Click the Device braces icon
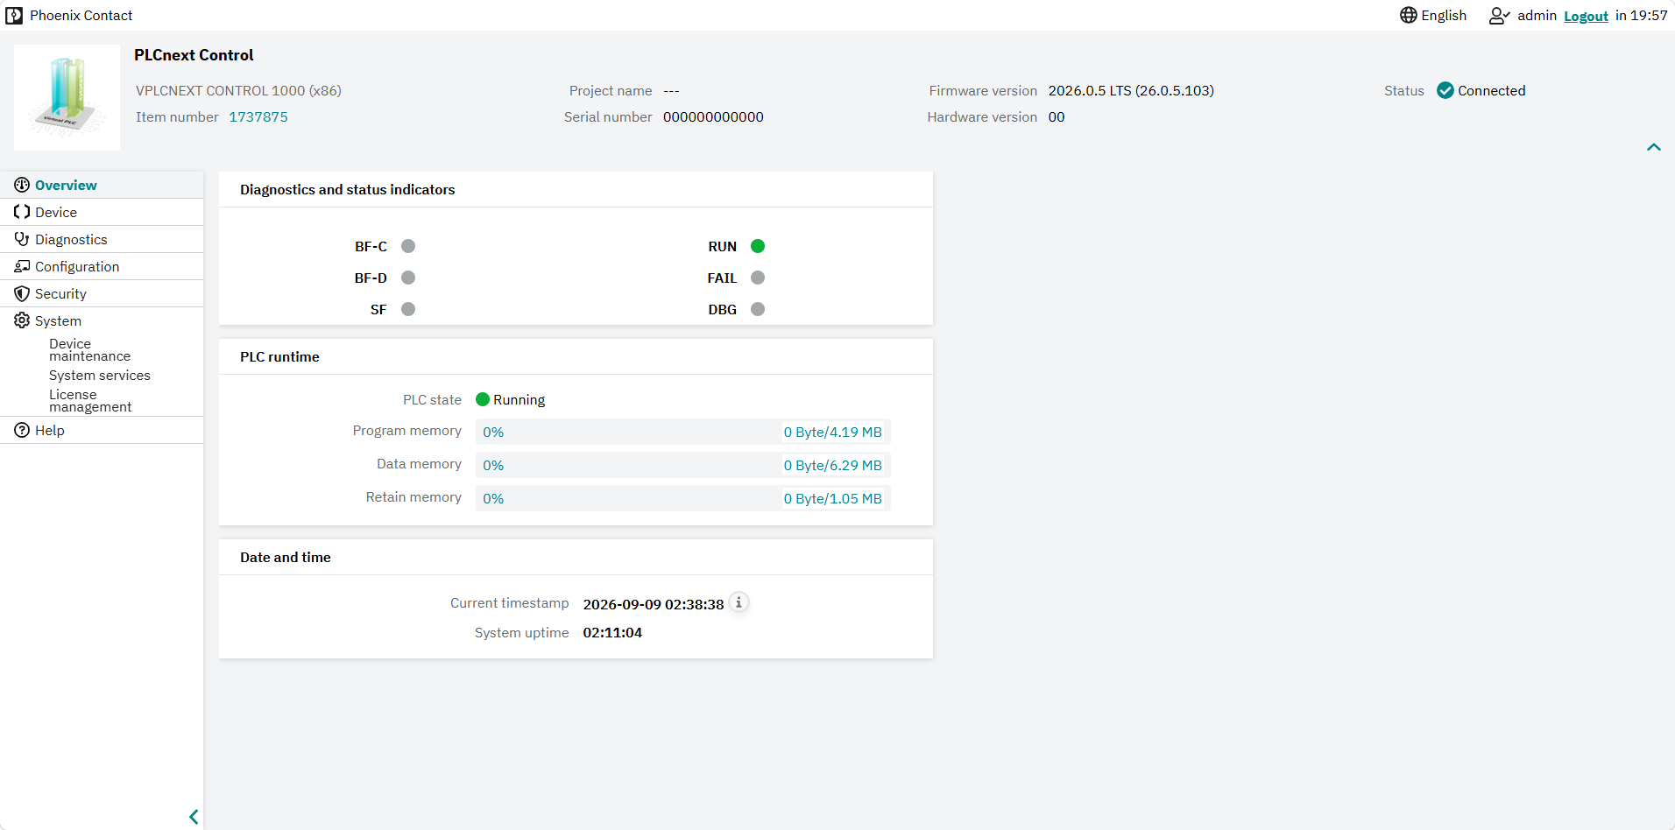The height and width of the screenshot is (830, 1675). 22,212
